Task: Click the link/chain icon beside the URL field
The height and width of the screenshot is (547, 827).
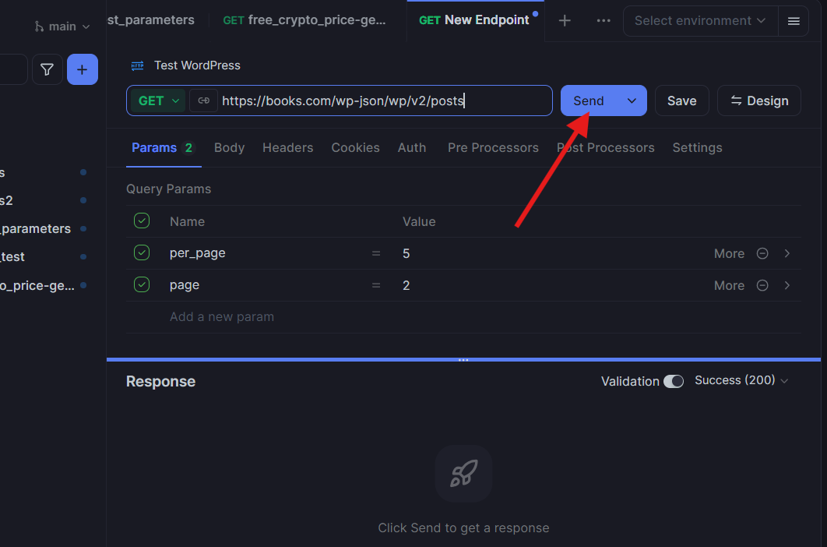Action: pos(203,101)
